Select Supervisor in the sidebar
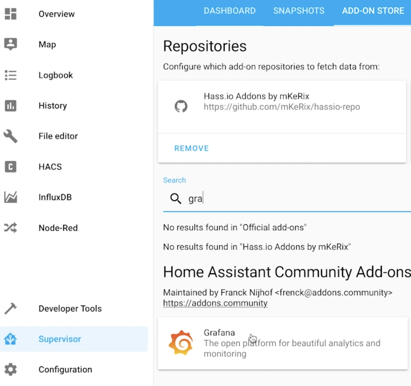411x386 pixels. coord(74,339)
